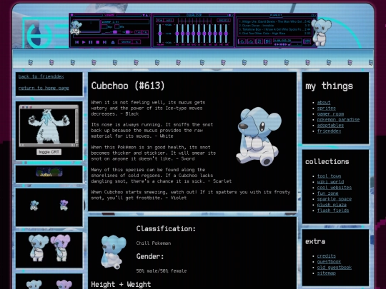Select the Diet Tea Other Cola - High Rise track

click(274, 34)
